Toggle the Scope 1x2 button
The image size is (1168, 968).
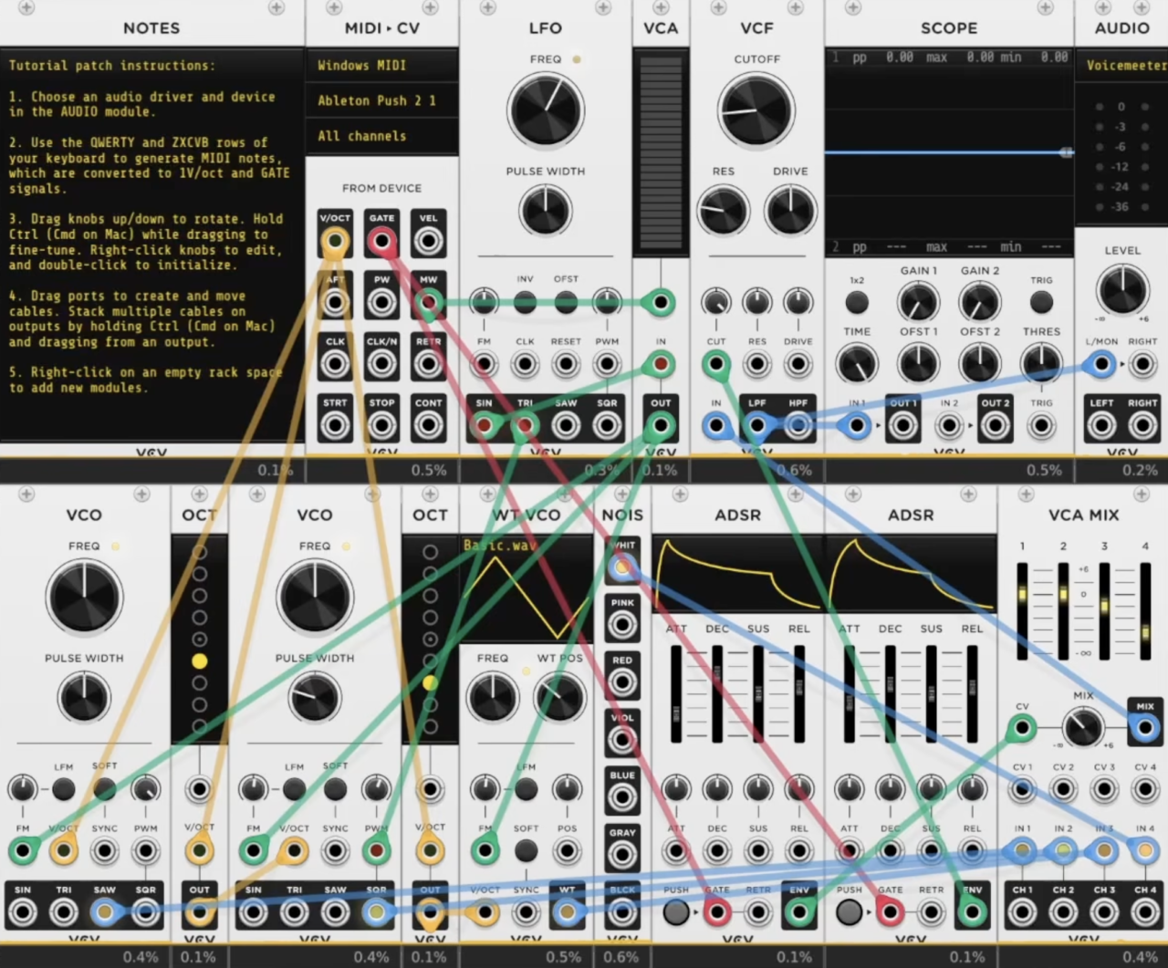click(x=857, y=302)
